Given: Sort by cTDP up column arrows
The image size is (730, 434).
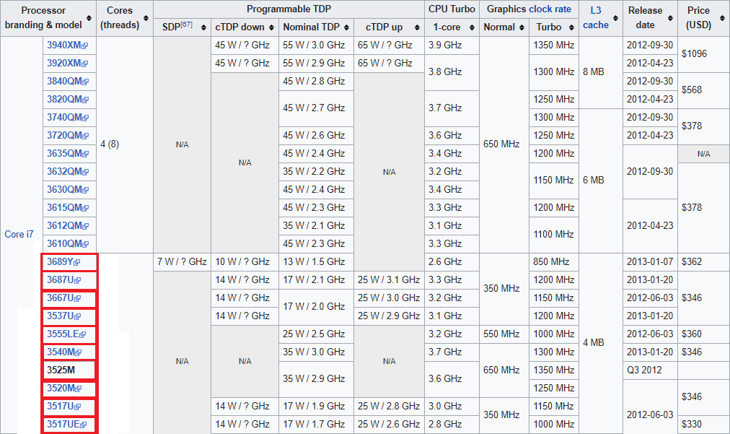Looking at the screenshot, I should click(417, 27).
